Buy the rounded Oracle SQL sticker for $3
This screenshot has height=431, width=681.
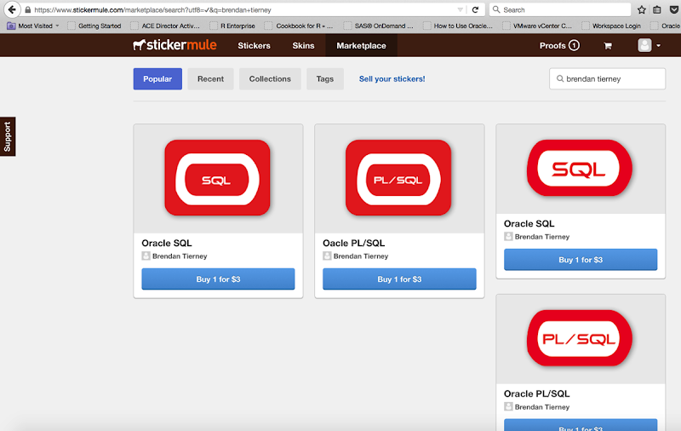coord(581,260)
